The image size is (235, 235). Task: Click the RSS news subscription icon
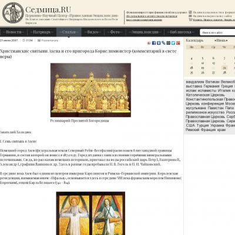(190, 12)
